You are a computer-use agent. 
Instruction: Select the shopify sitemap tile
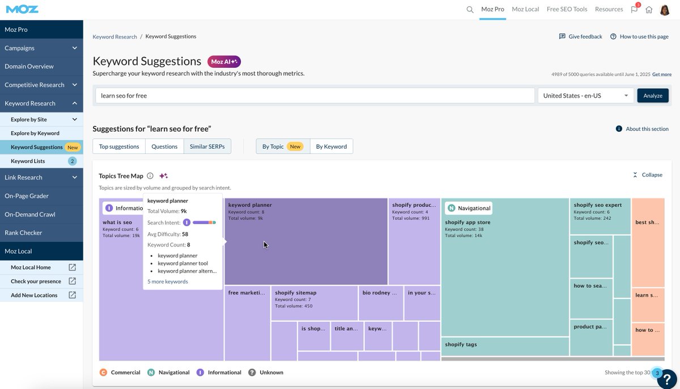click(314, 303)
